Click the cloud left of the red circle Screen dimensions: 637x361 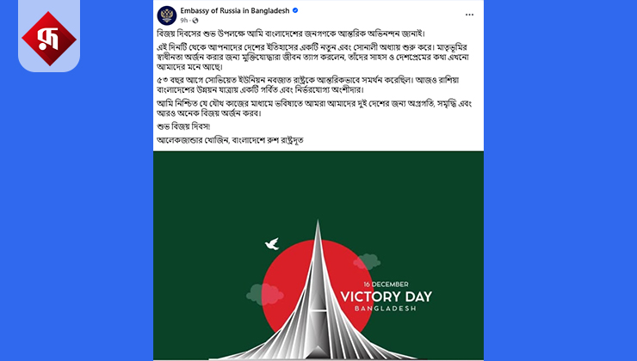(x=264, y=294)
